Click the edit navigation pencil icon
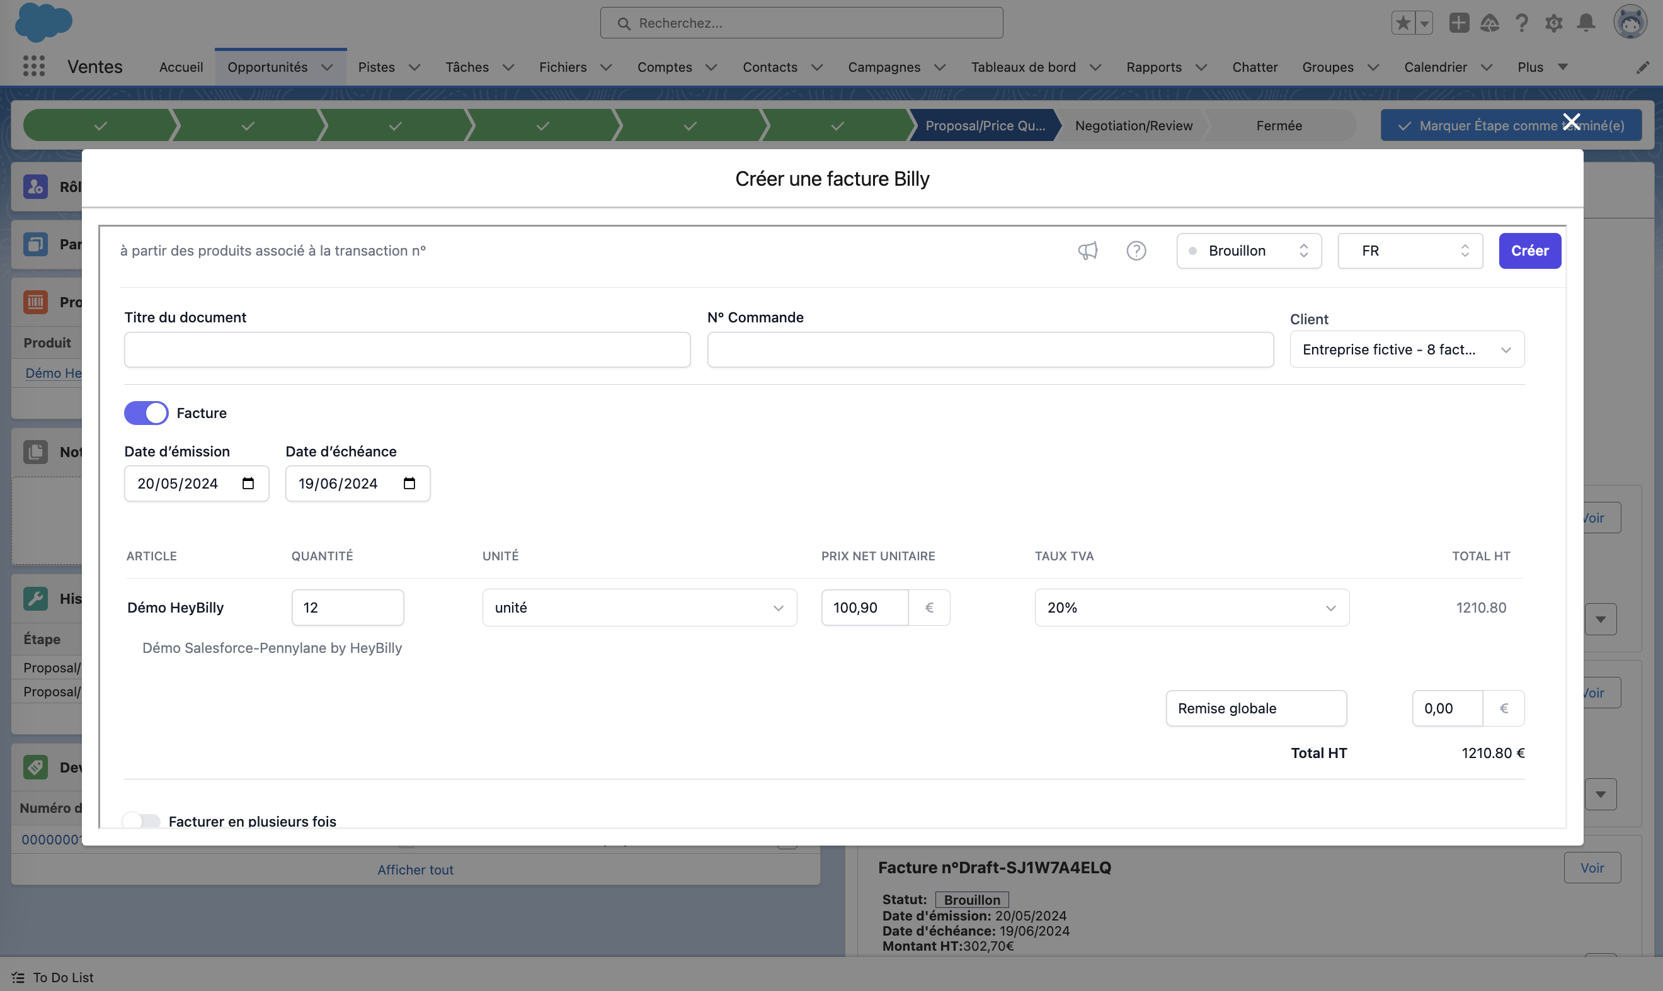This screenshot has width=1663, height=991. [1642, 67]
